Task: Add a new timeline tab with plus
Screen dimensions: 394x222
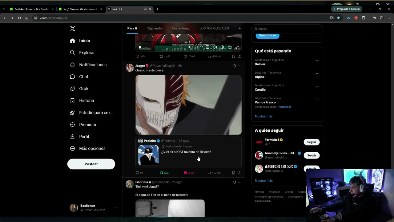Action: [239, 28]
